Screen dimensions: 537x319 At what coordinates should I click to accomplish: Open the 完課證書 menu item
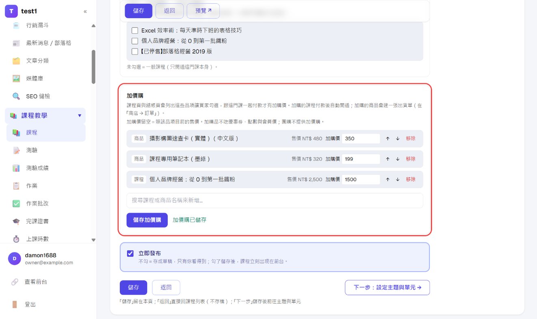(x=46, y=222)
